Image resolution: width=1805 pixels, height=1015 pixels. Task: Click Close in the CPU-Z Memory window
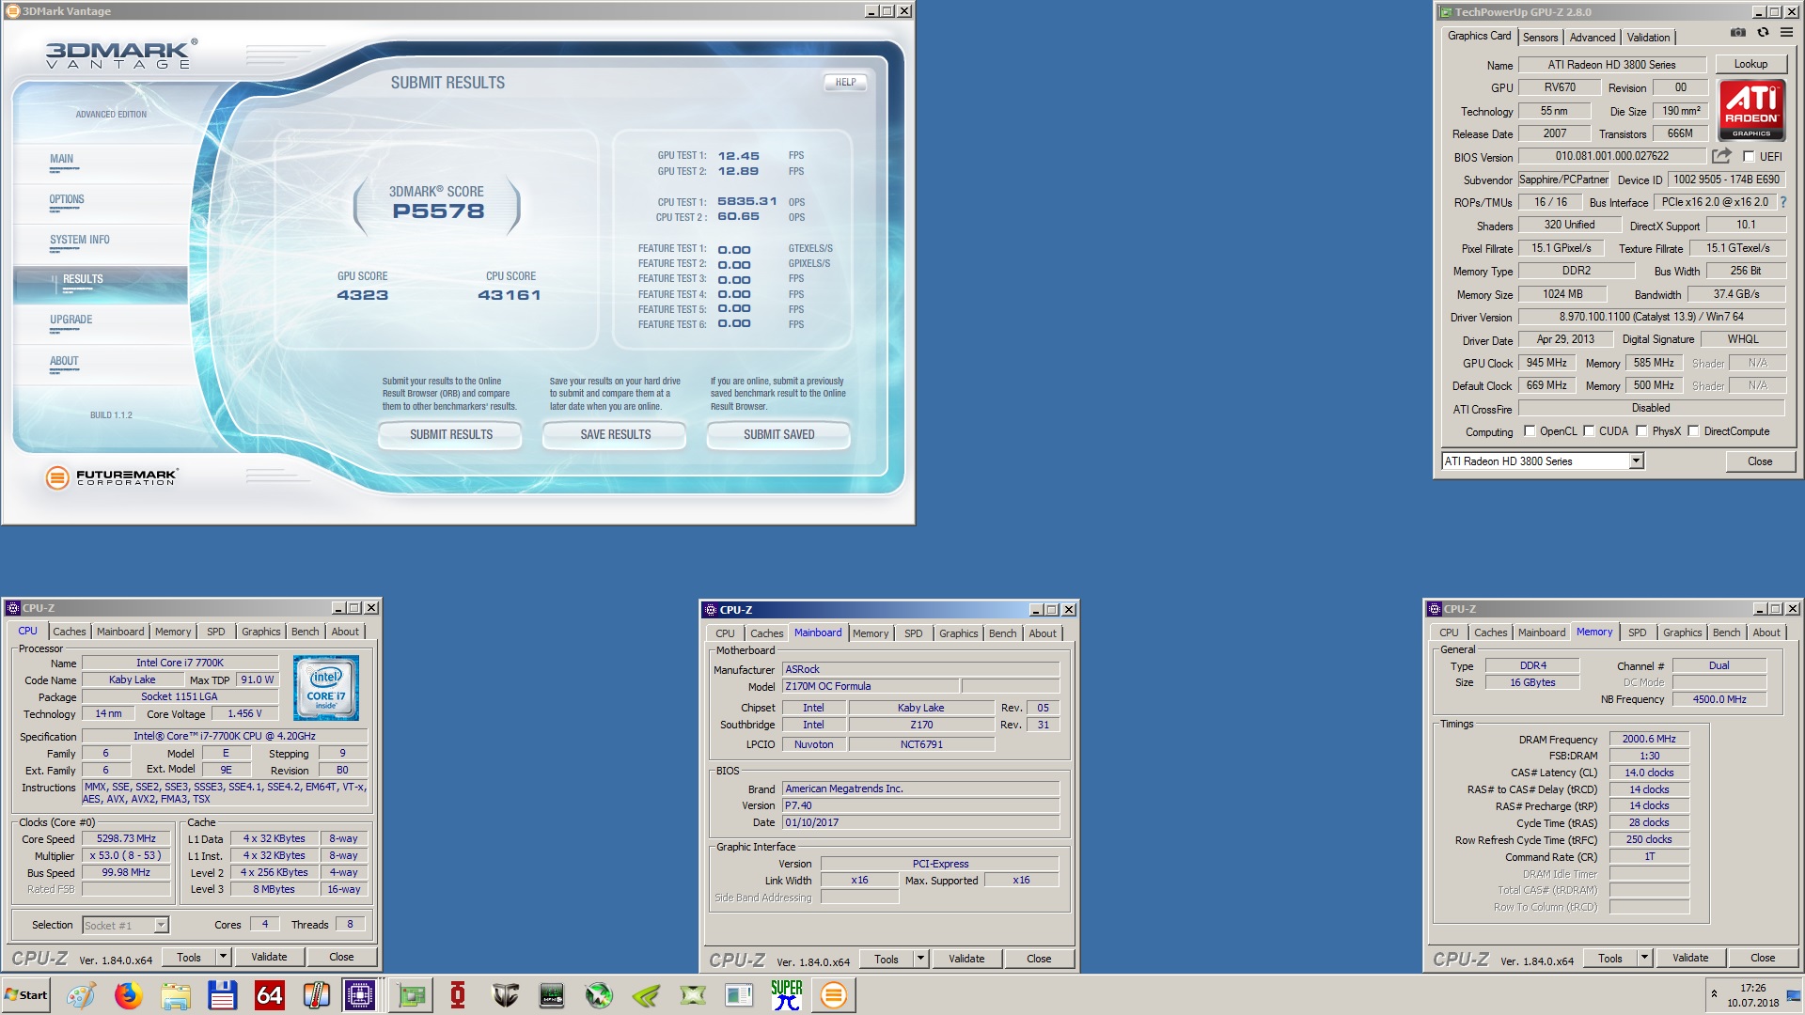(1763, 958)
